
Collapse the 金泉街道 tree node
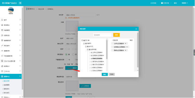tap(88, 49)
